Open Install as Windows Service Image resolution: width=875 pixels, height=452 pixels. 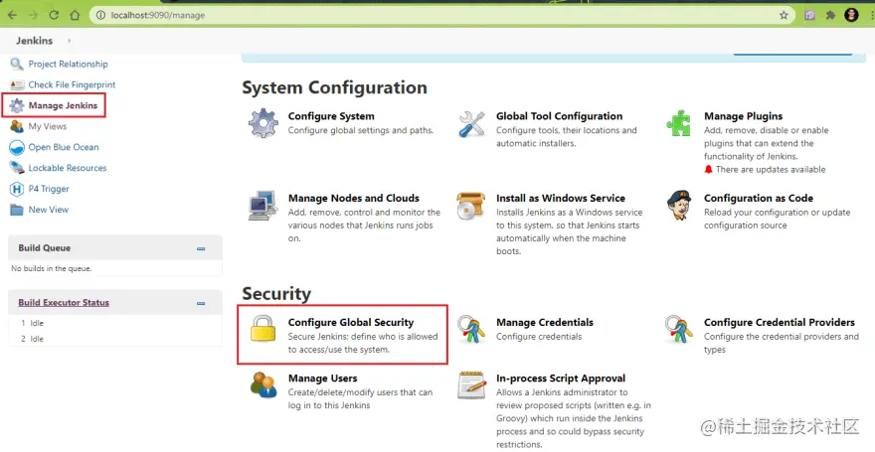561,198
